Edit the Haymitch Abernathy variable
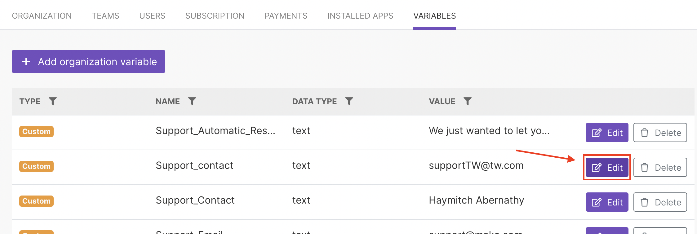The width and height of the screenshot is (697, 234). click(607, 202)
